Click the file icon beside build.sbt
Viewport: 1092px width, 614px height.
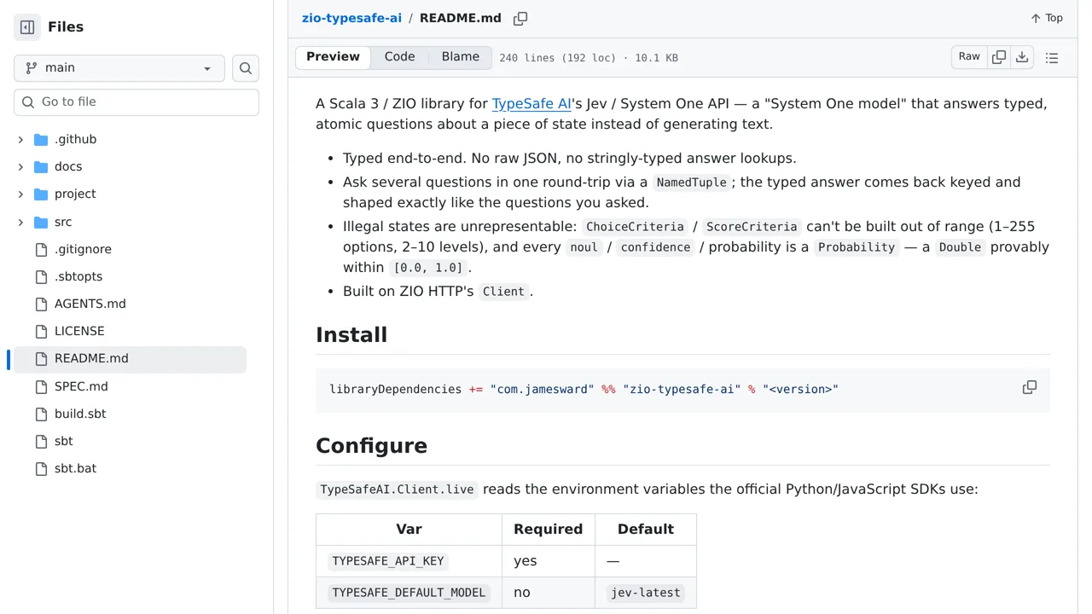(x=41, y=414)
